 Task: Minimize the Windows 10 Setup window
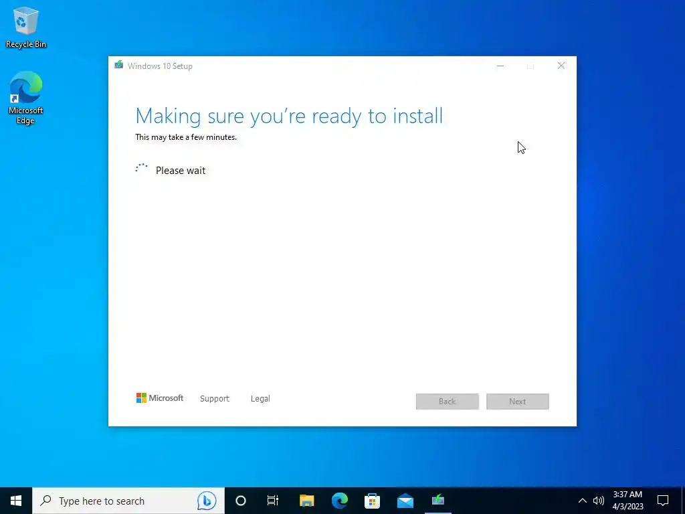500,66
